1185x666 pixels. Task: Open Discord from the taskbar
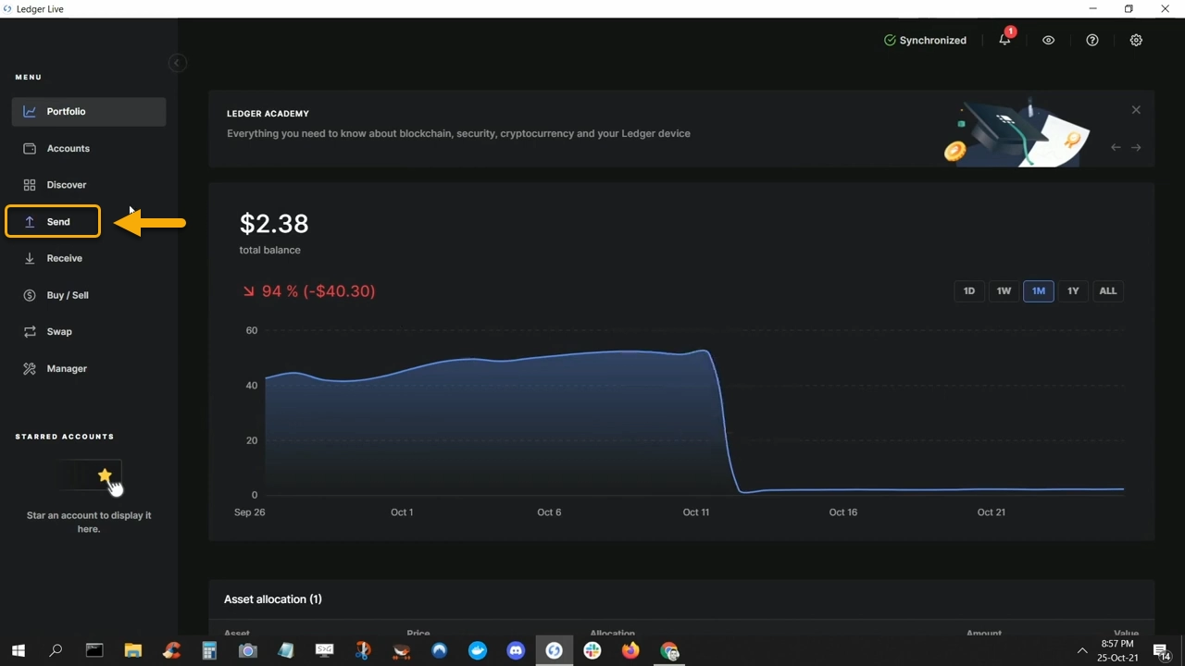pyautogui.click(x=516, y=651)
